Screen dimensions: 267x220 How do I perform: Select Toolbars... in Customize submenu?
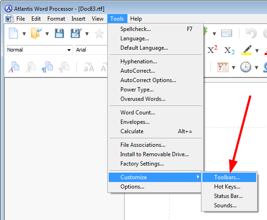pos(229,177)
